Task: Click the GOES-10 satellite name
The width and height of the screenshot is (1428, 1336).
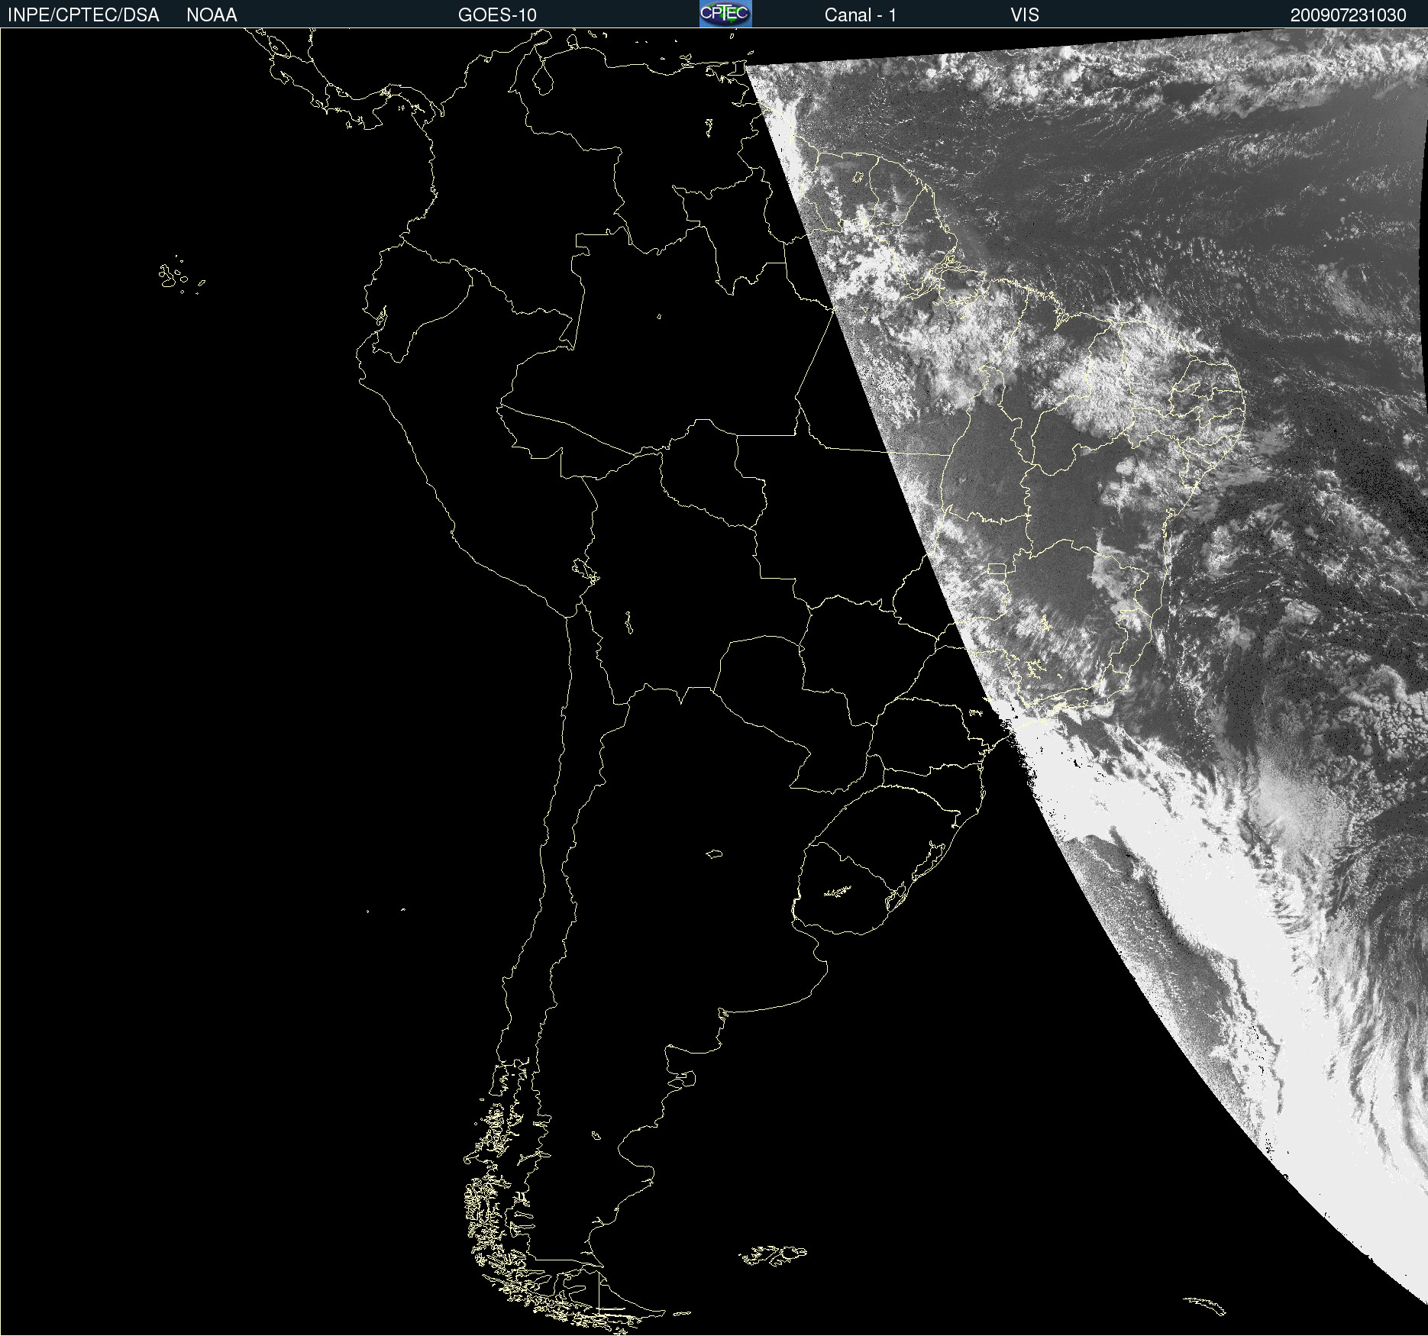Action: pyautogui.click(x=497, y=15)
